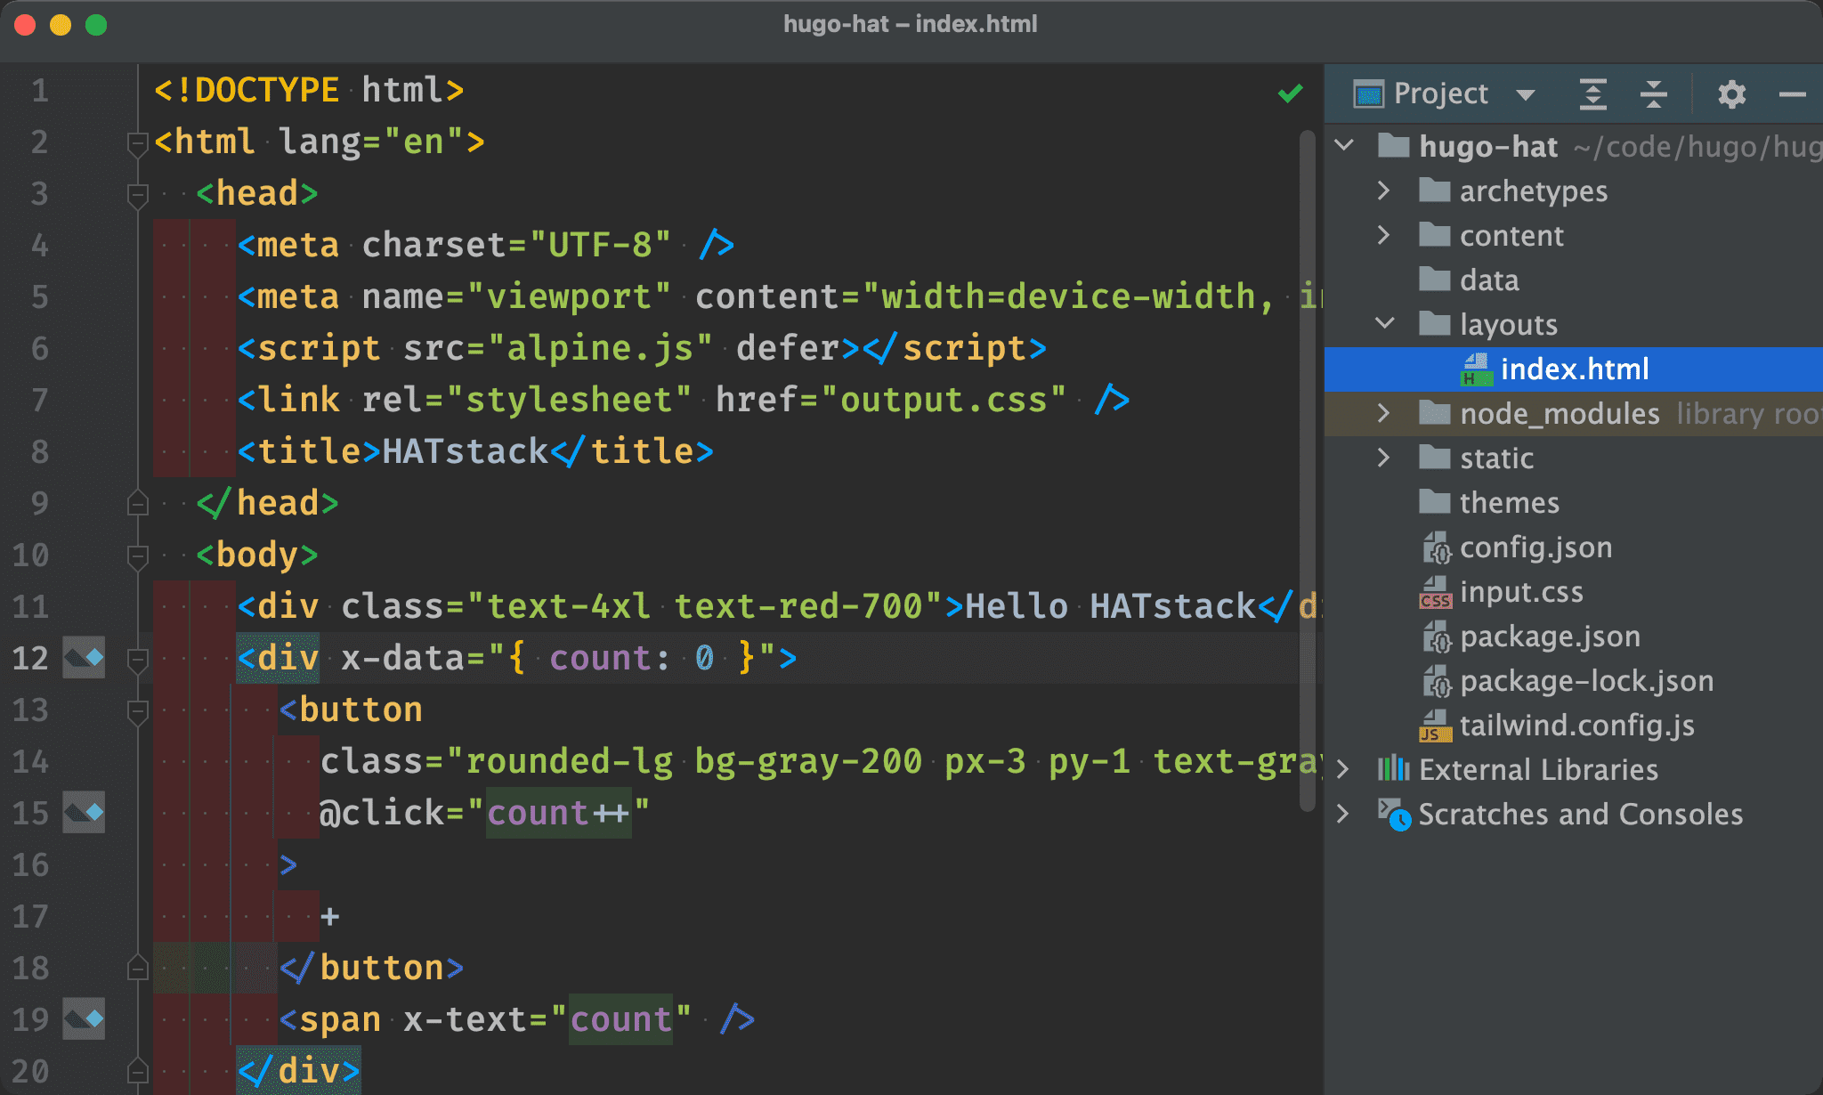Open the Project panel settings gear
The height and width of the screenshot is (1095, 1823).
point(1731,94)
